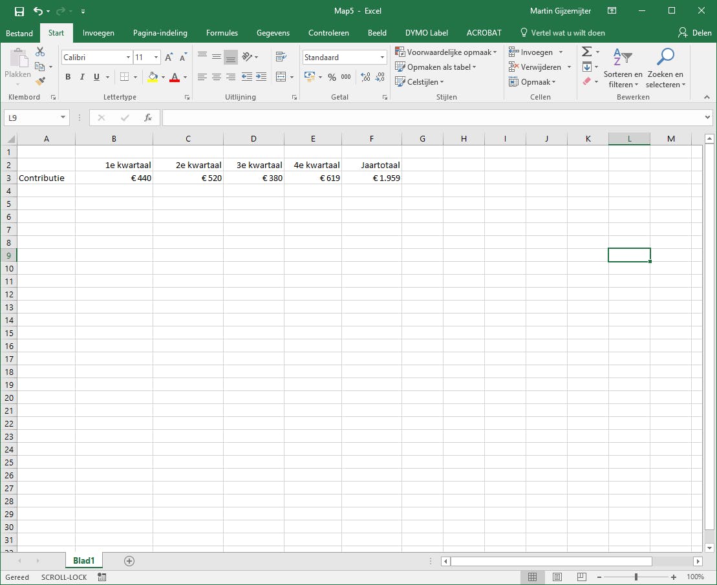Collapse the ribbon with chevron
The width and height of the screenshot is (717, 585).
(x=707, y=97)
